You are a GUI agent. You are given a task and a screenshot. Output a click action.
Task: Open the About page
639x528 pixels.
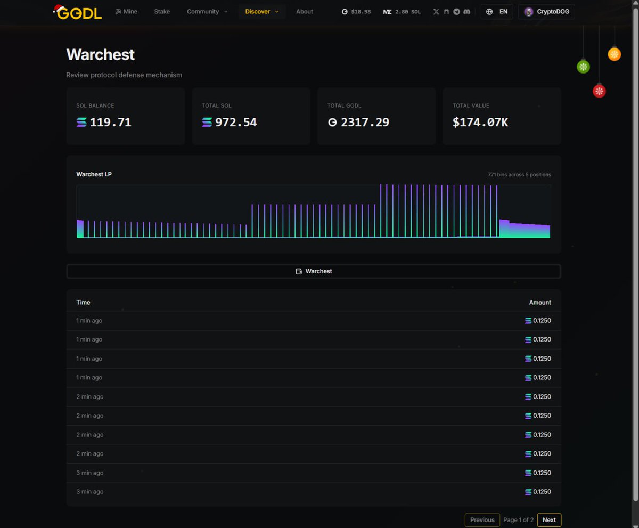click(305, 12)
